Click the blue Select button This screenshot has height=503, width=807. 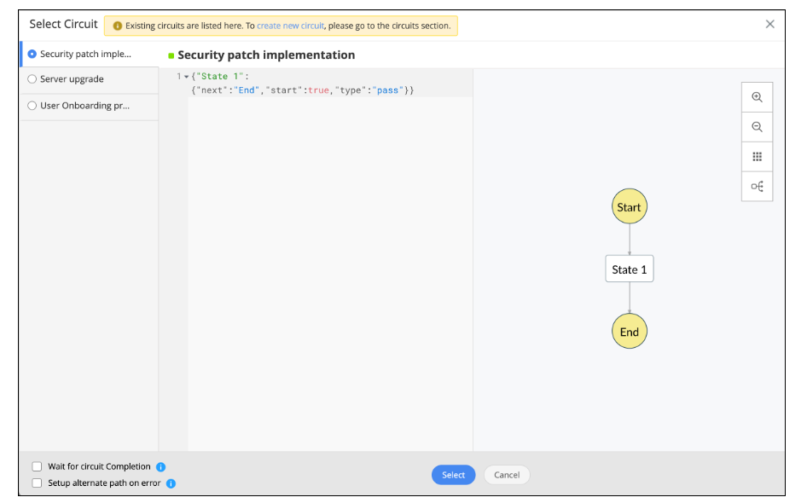(453, 475)
